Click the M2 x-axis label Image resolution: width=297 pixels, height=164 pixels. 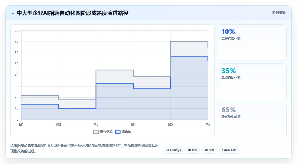pos(59,125)
